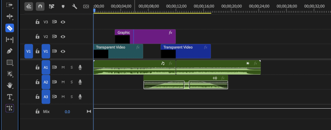Select the Object Selection tool

pos(10,74)
